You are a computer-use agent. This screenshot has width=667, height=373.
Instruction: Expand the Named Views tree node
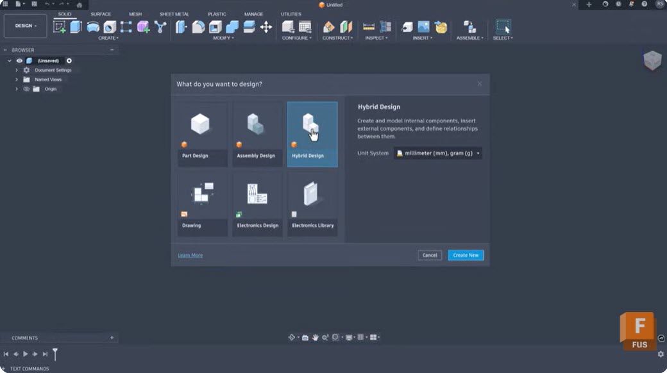tap(17, 79)
